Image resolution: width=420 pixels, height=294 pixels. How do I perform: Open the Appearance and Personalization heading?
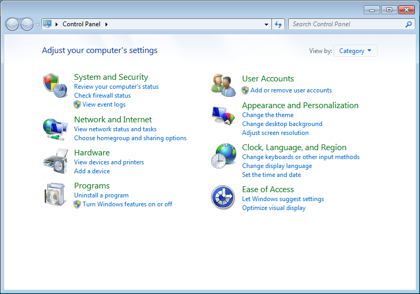point(300,106)
